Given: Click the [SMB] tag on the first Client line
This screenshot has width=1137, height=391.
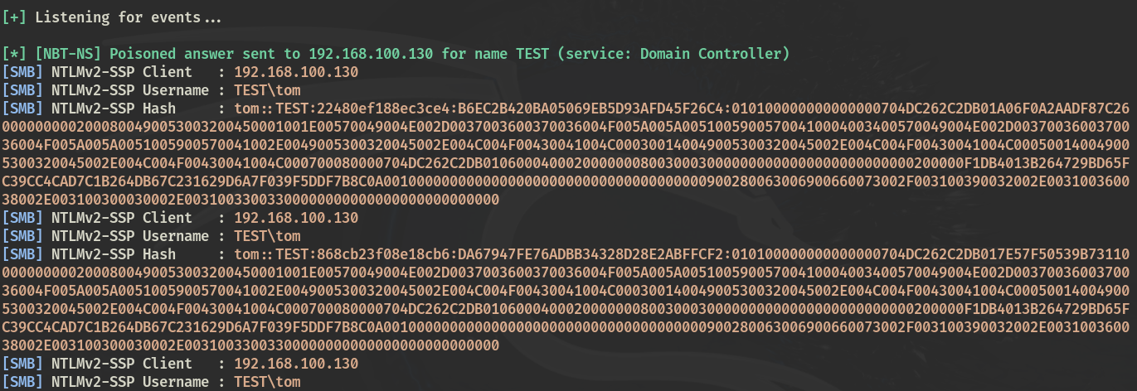Looking at the screenshot, I should coord(22,72).
